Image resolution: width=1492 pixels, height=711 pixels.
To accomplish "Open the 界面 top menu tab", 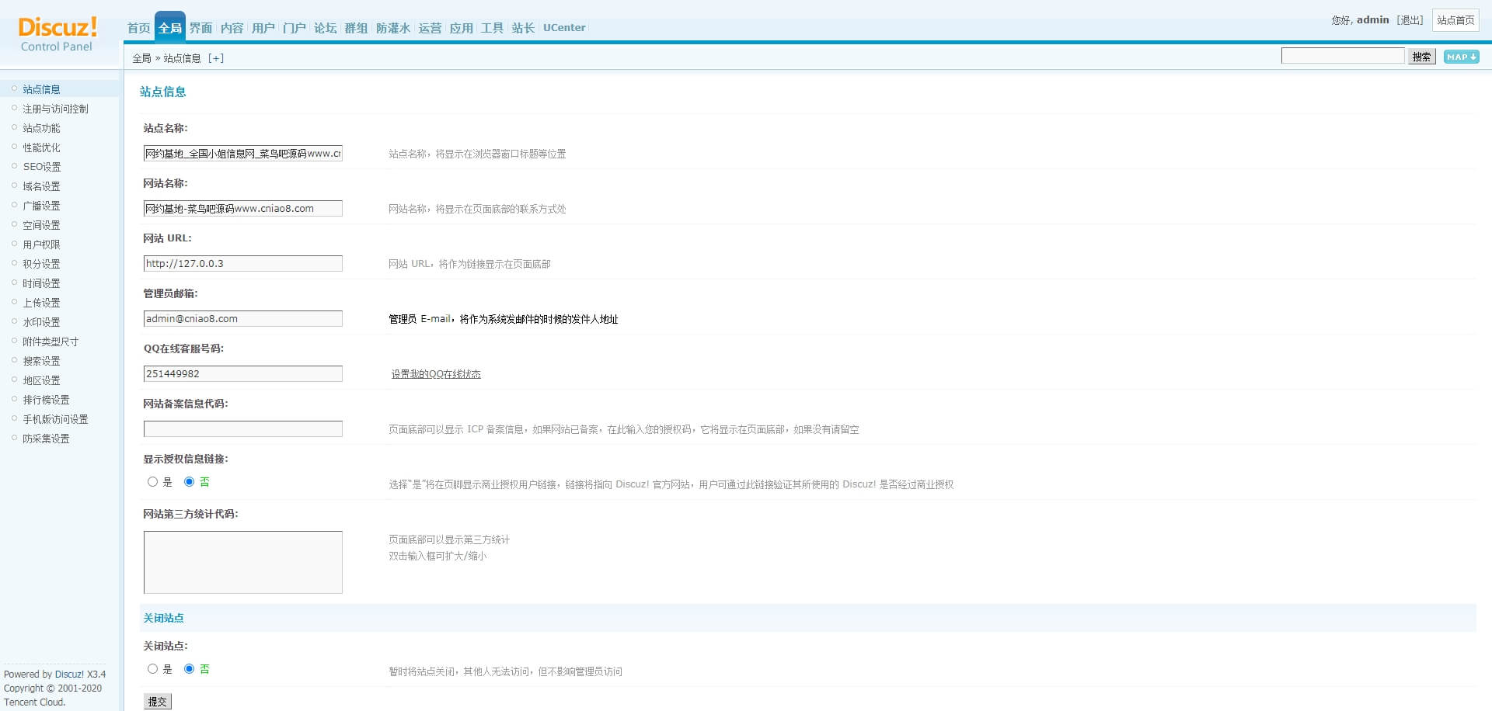I will tap(200, 28).
